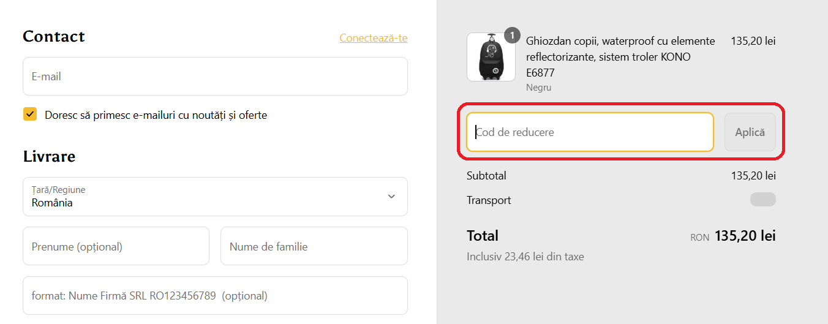Click the black backpack product thumbnail
The width and height of the screenshot is (828, 324).
point(491,57)
